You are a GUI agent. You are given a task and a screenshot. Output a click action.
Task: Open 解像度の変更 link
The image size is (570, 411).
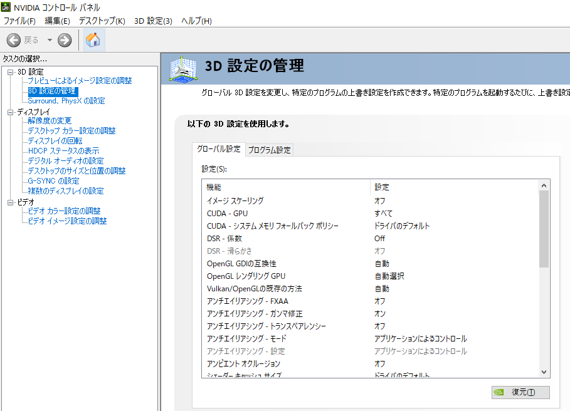point(50,120)
